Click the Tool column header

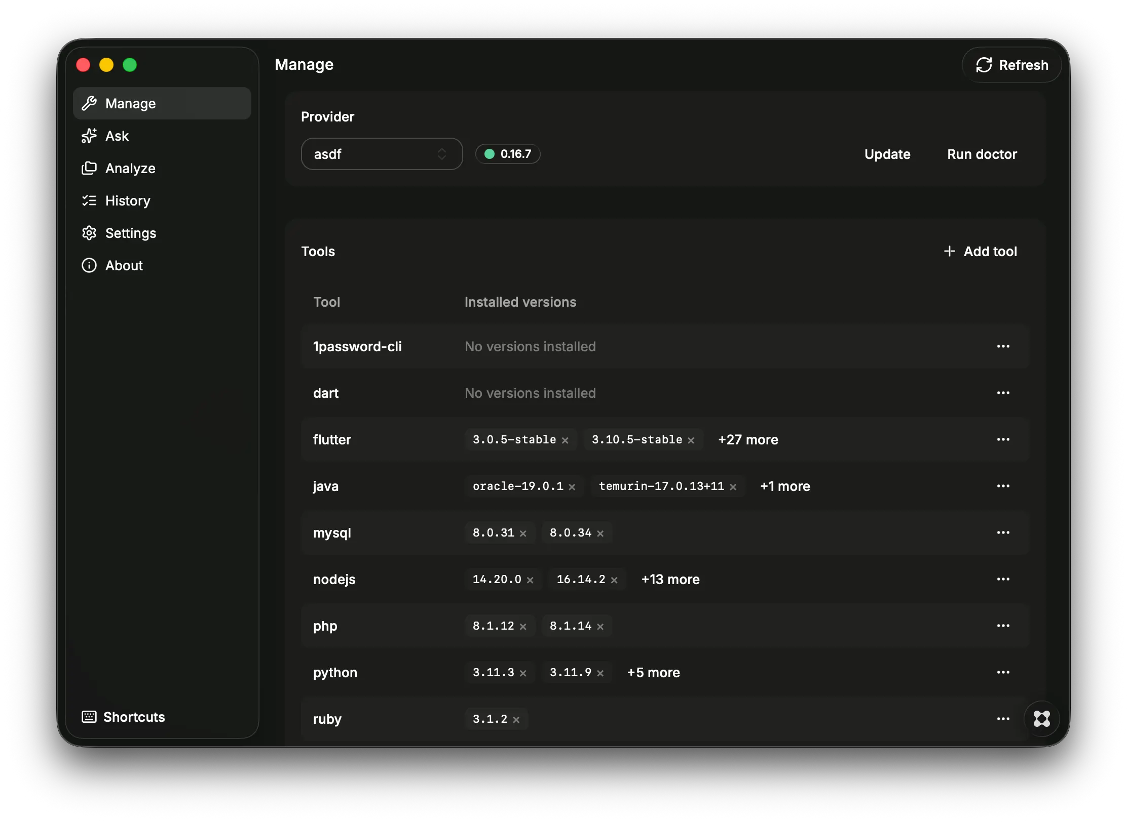pos(326,302)
